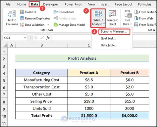Select the $4,000.0 total profit cell
This screenshot has width=157, height=127.
click(130, 115)
